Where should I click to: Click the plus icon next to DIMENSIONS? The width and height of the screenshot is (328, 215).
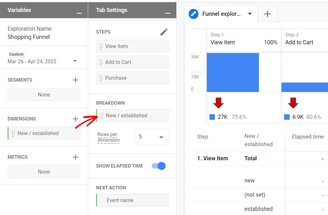coord(76,119)
